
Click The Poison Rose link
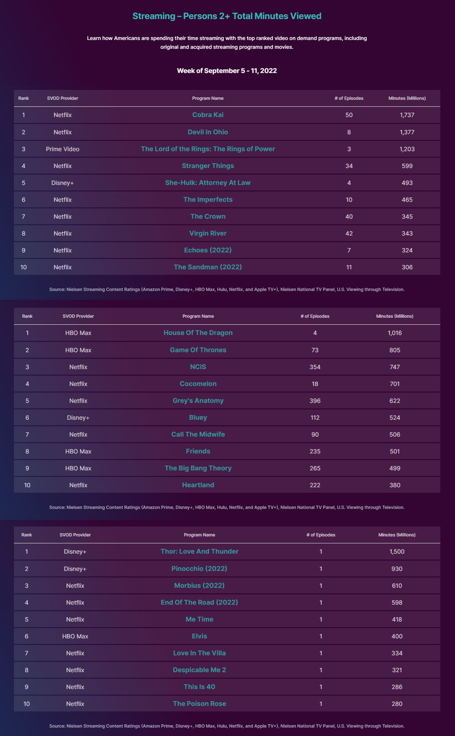coord(199,704)
